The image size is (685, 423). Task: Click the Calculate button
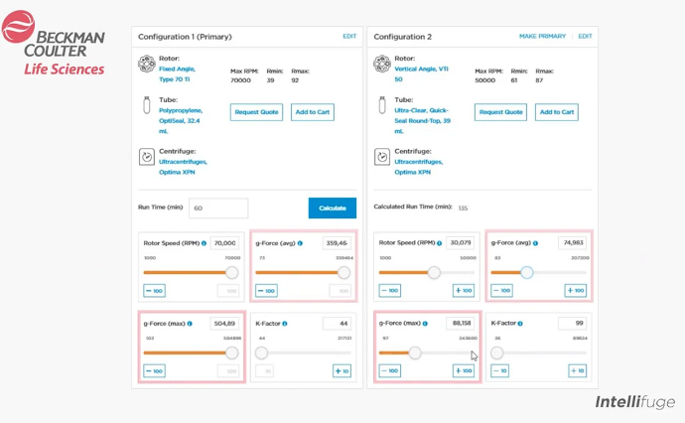[x=333, y=208]
